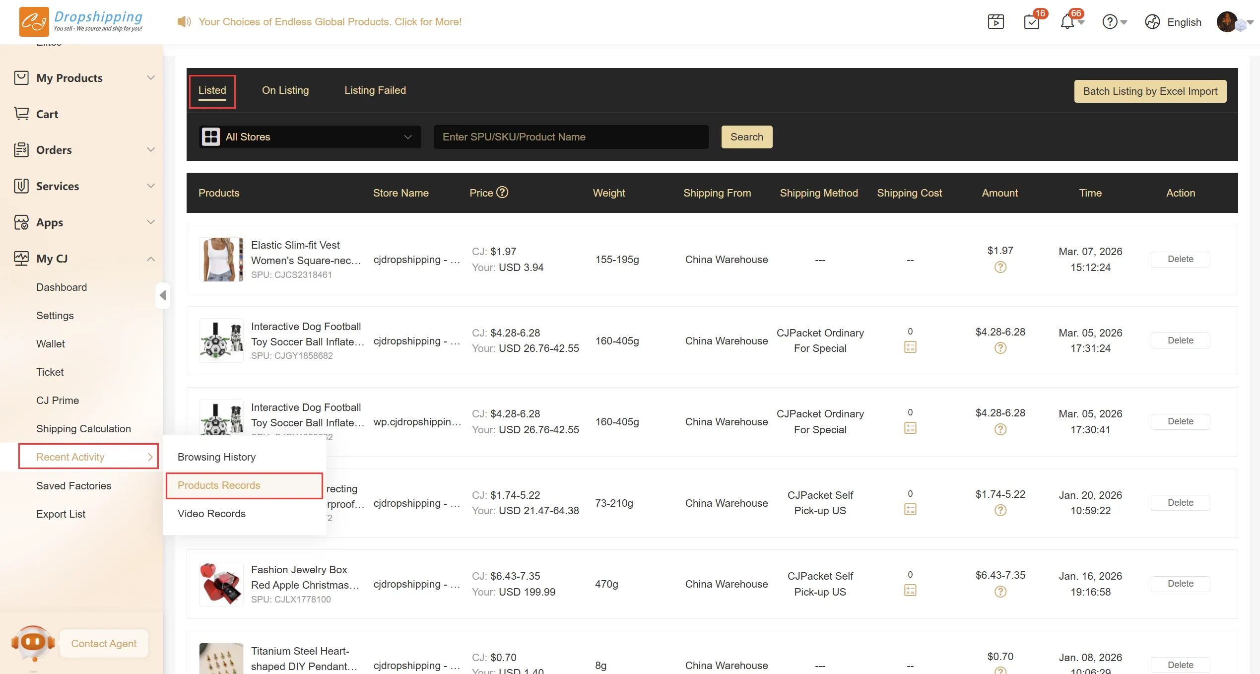The height and width of the screenshot is (674, 1260).
Task: Click the checklist tasks icon with badge 16
Action: pos(1031,22)
